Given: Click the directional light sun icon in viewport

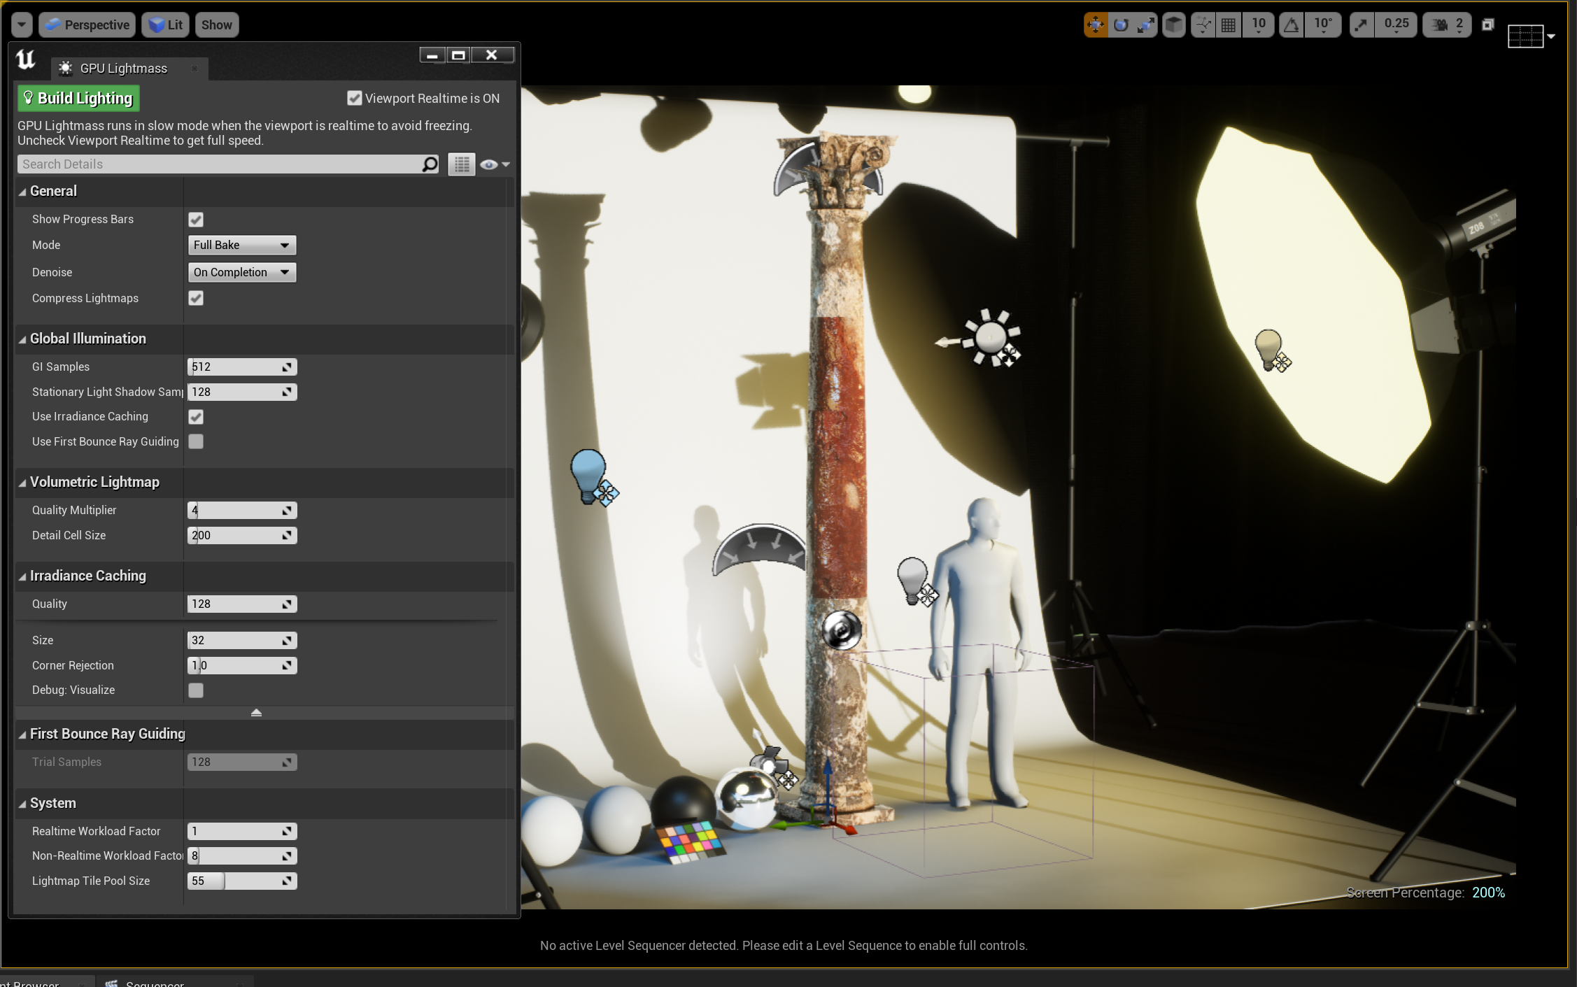Looking at the screenshot, I should 990,338.
